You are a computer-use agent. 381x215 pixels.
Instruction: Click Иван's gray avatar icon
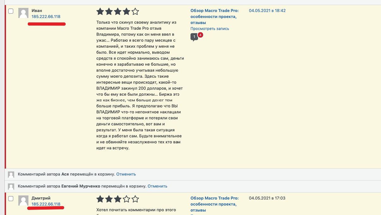[23, 13]
